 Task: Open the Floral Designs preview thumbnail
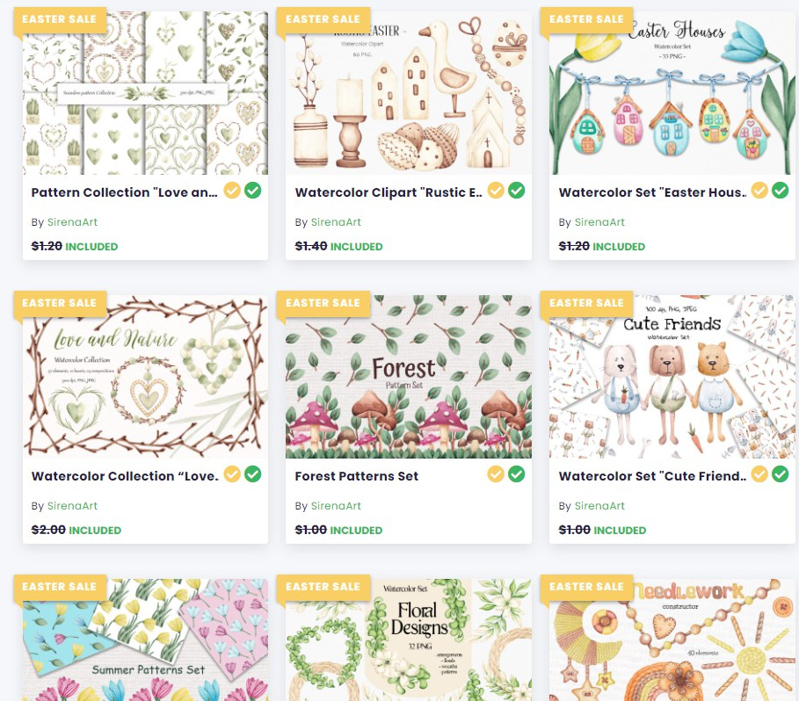(x=408, y=640)
